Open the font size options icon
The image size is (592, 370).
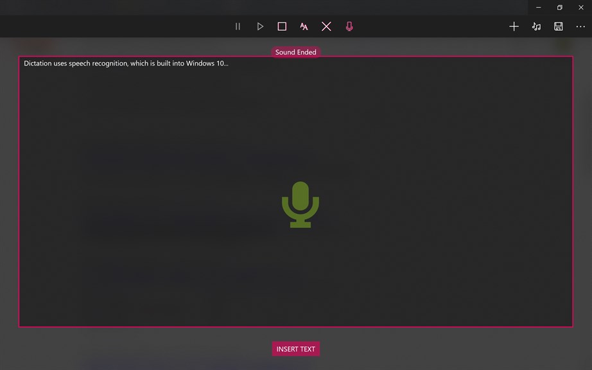(x=304, y=26)
